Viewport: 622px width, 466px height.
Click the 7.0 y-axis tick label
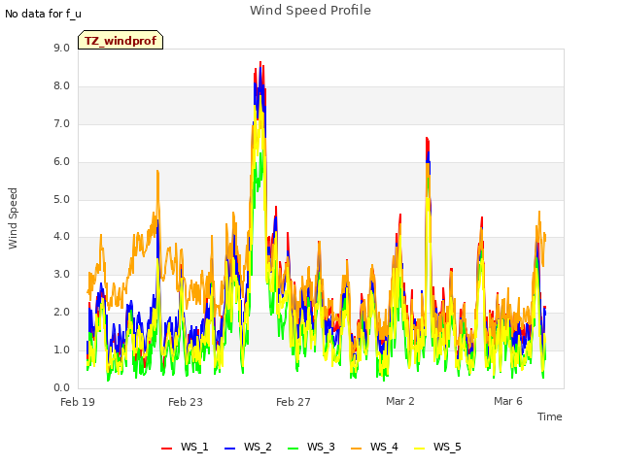[61, 124]
